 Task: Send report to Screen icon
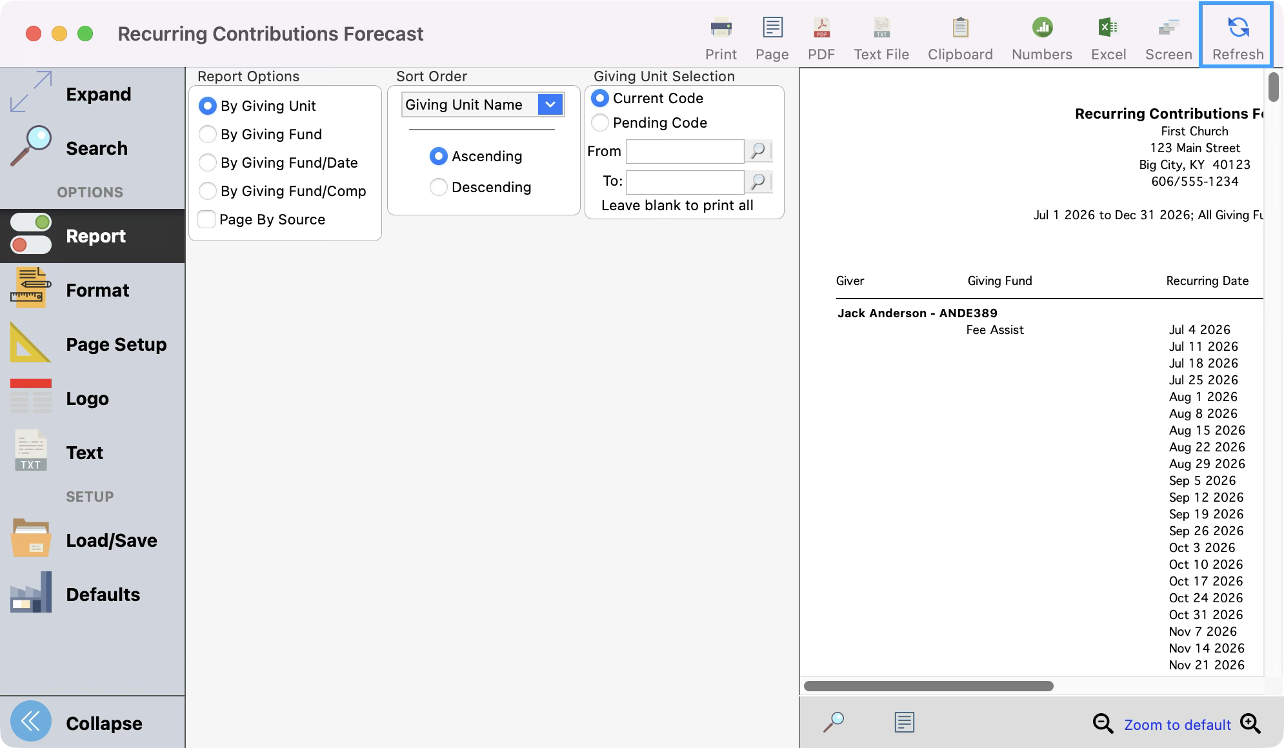[1169, 28]
